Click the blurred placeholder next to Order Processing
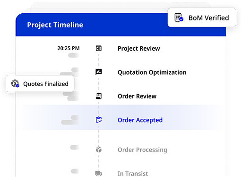The width and height of the screenshot is (241, 177). [75, 147]
